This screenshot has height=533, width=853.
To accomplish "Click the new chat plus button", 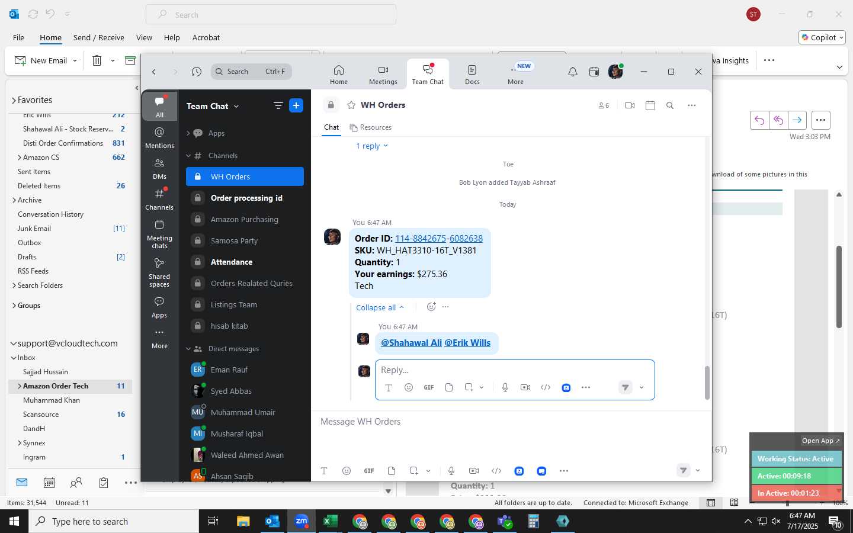I will (x=296, y=105).
